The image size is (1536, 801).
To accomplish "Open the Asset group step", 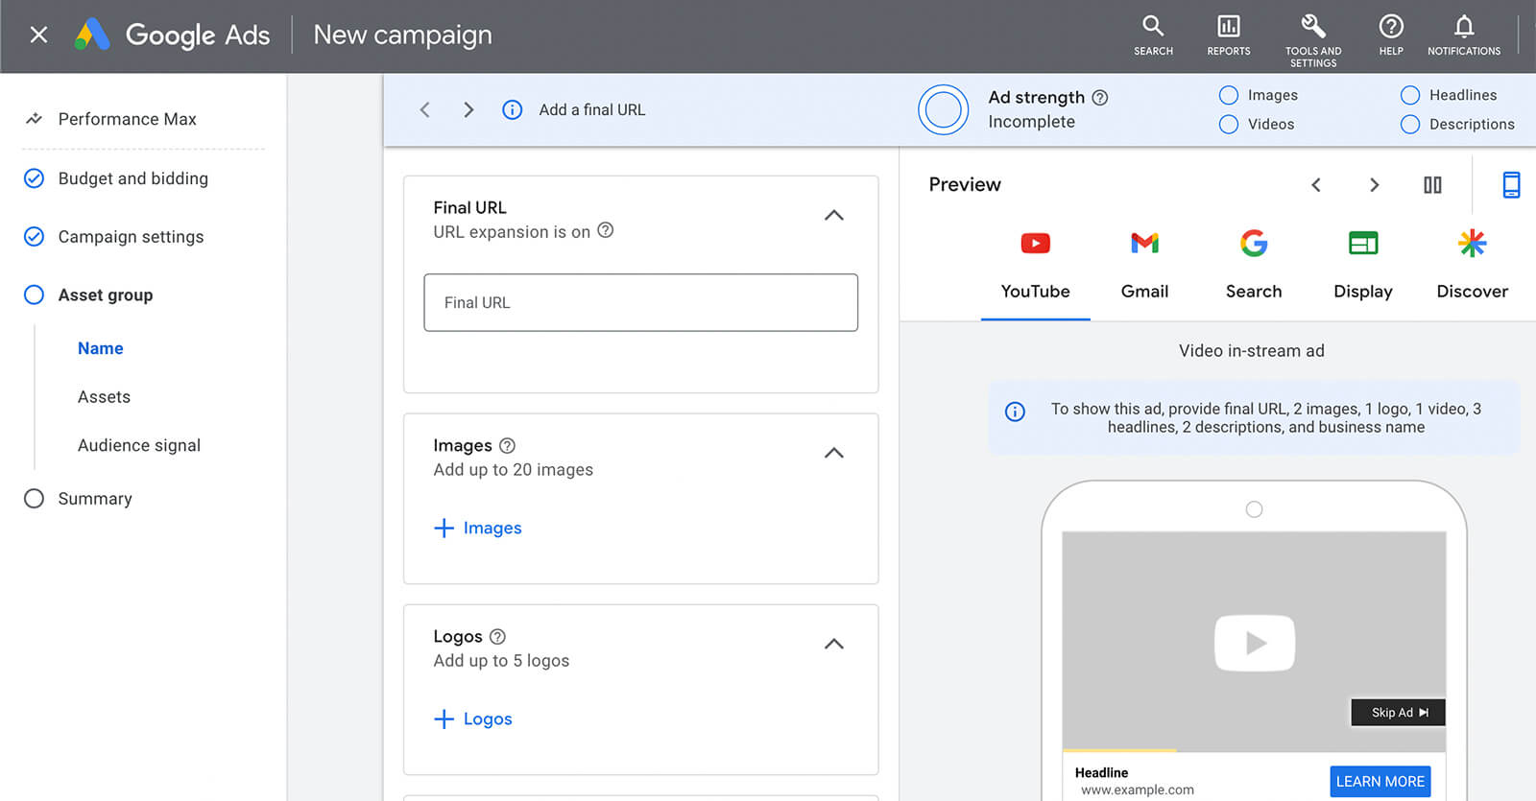I will click(106, 295).
